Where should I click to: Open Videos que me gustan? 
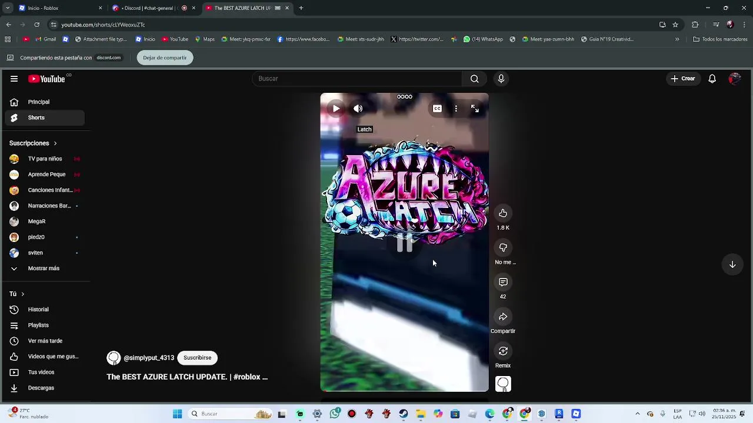pos(45,357)
